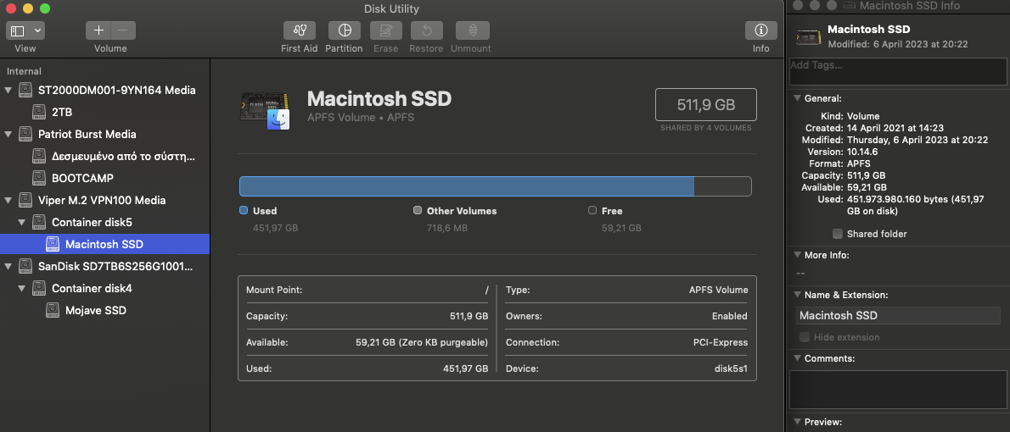The image size is (1010, 432).
Task: Enable the Shared folder checkbox
Action: (838, 233)
